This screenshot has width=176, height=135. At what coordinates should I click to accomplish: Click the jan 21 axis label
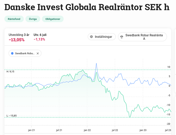(32, 130)
